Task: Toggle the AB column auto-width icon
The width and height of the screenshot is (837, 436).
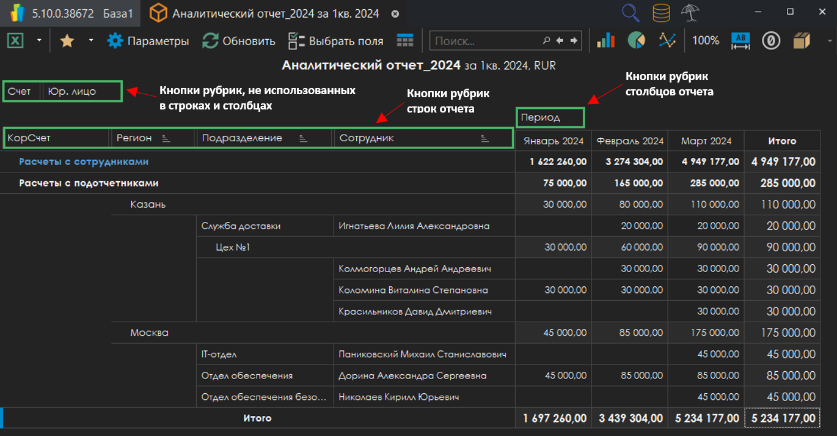Action: [x=740, y=41]
